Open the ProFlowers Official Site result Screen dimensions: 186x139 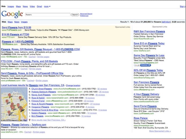(32, 73)
